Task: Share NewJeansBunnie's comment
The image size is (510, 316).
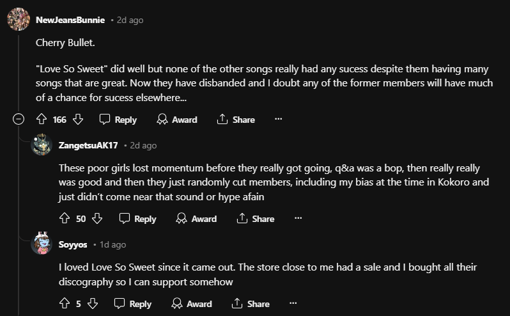Action: (236, 120)
